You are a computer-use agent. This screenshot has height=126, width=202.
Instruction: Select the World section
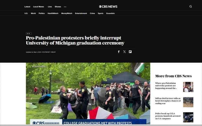(33, 13)
